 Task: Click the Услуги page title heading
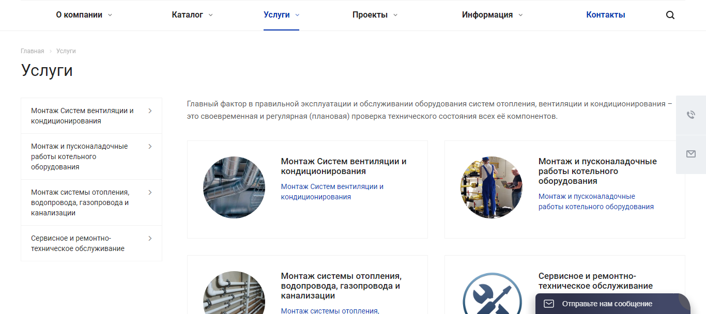47,70
